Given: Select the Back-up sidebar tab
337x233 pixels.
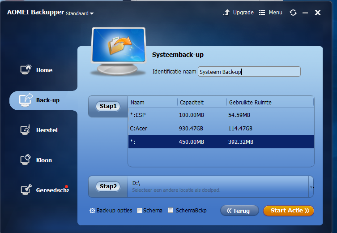Looking at the screenshot, I should pyautogui.click(x=43, y=100).
